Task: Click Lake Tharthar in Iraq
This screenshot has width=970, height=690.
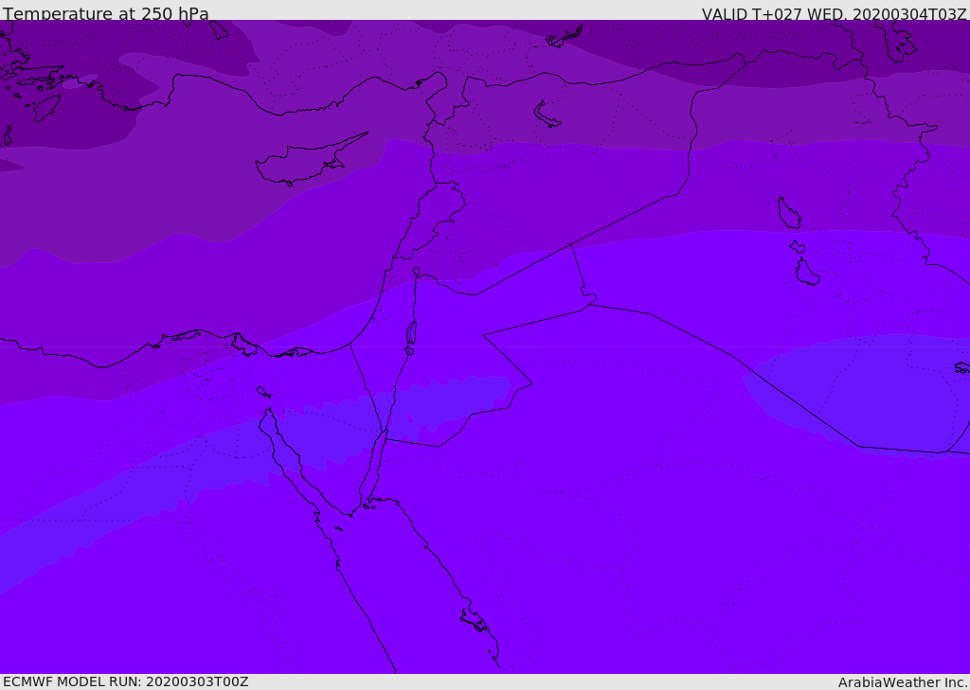Action: coord(789,213)
